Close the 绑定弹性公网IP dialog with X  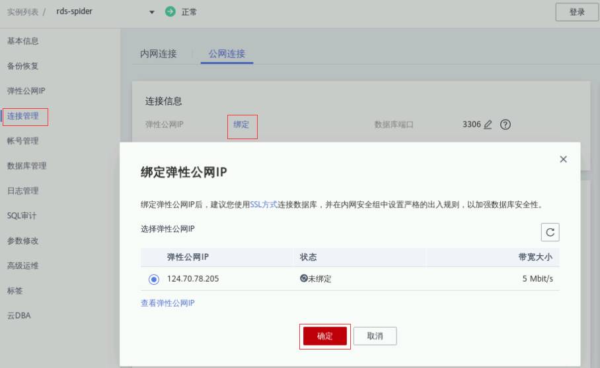[x=563, y=160]
